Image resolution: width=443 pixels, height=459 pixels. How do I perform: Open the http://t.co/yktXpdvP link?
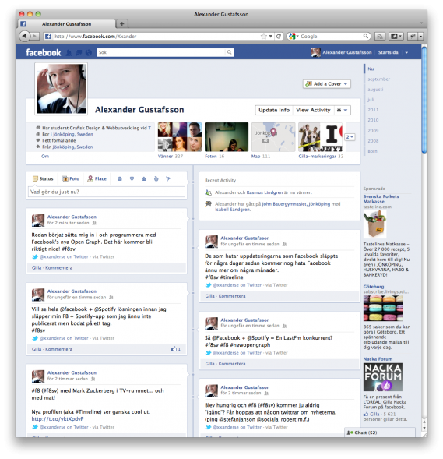(58, 419)
